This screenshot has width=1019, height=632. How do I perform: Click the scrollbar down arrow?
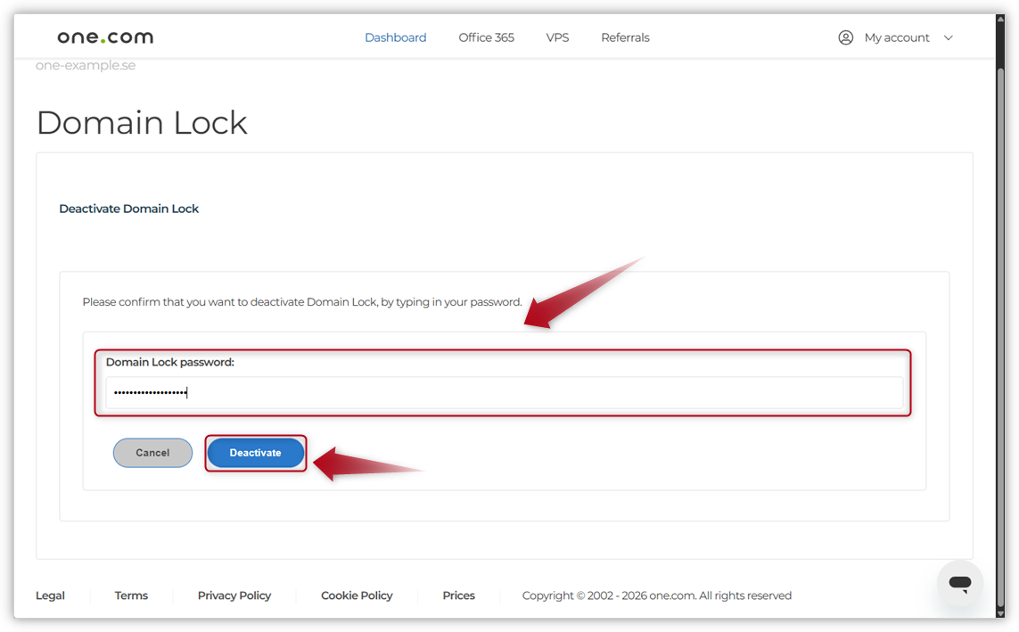click(x=1000, y=613)
